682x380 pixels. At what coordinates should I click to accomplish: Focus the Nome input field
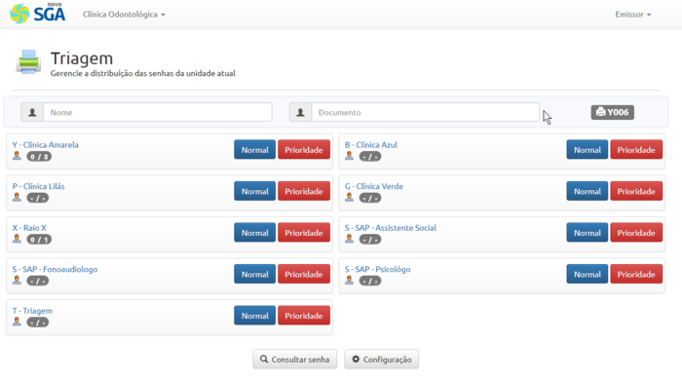coord(158,112)
